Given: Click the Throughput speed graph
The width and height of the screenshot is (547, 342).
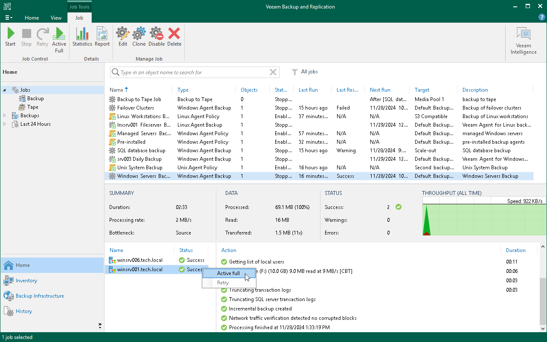Looking at the screenshot, I should 484,216.
